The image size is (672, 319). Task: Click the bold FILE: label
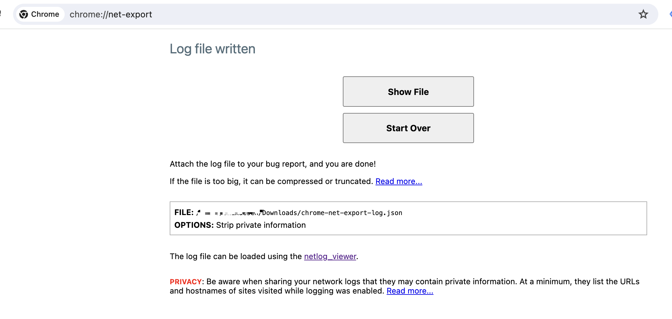[184, 213]
